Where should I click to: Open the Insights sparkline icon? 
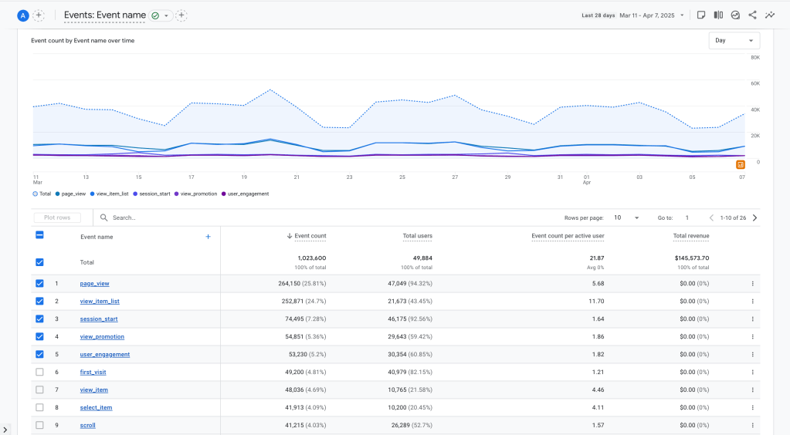[770, 15]
